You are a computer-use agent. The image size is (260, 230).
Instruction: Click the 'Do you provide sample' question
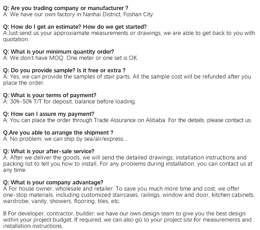(64, 70)
